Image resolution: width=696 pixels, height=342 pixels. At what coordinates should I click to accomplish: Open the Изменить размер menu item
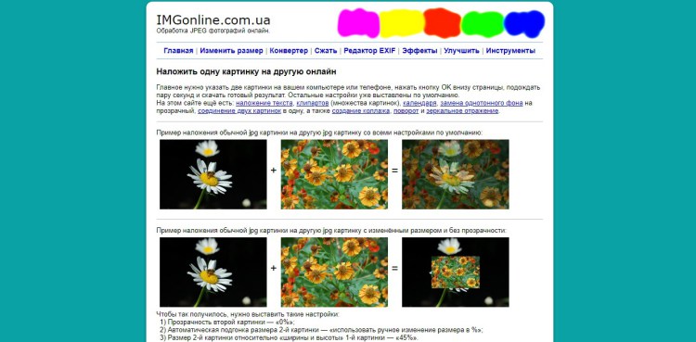click(x=231, y=51)
